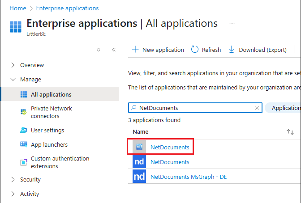Click the plus icon for New application
Screen dimensions: 301x203
click(x=135, y=50)
